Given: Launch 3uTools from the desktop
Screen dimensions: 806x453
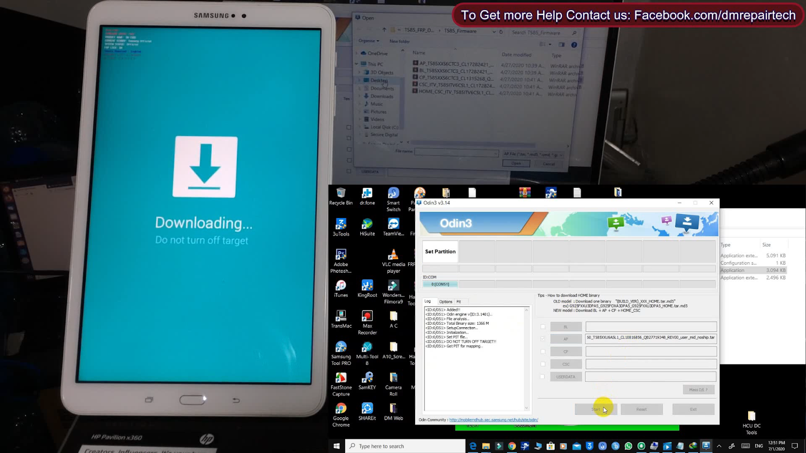Looking at the screenshot, I should [341, 227].
